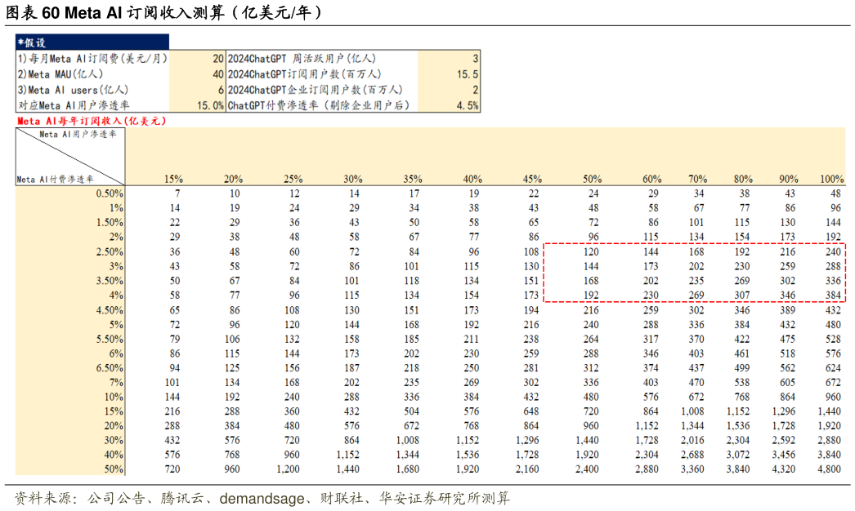This screenshot has height=511, width=855.
Task: Click cell value 624 in the 6.50% row
Action: [x=833, y=367]
